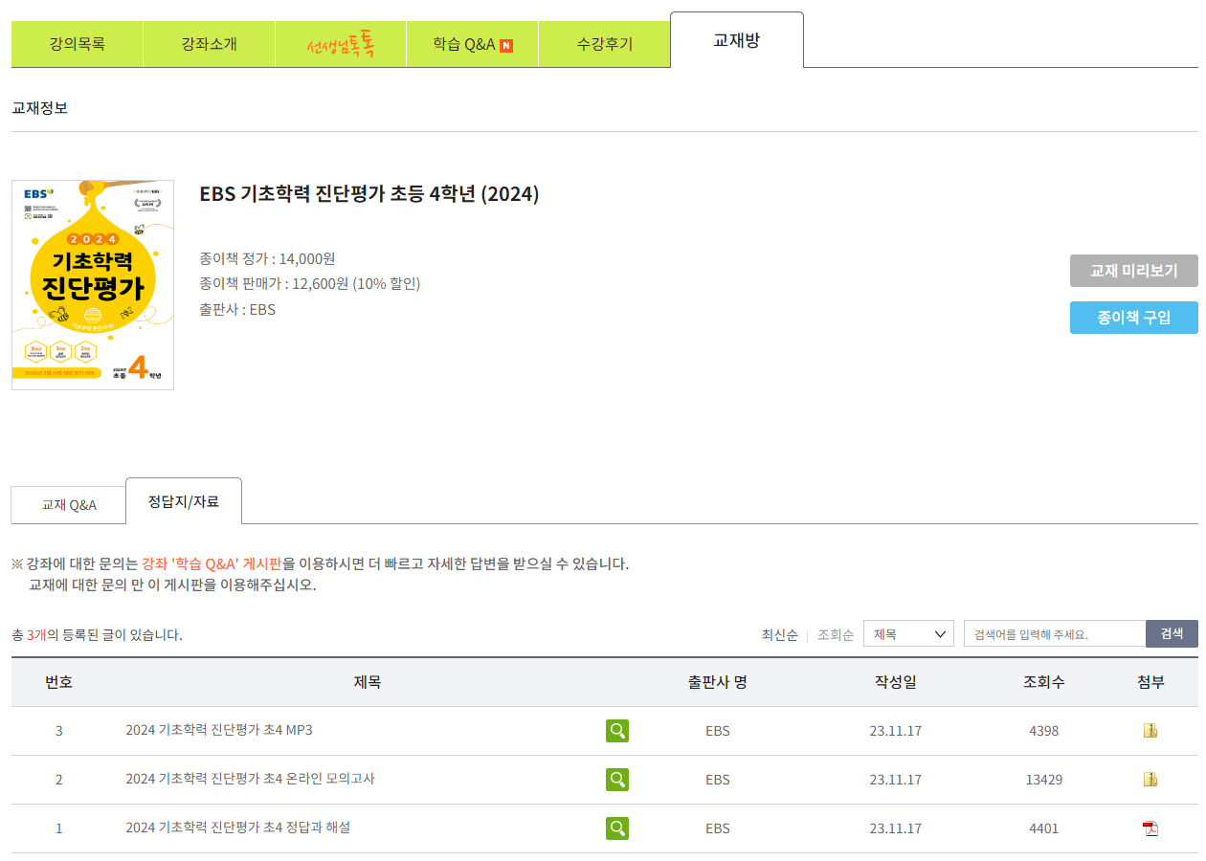Download zip attachment of 온라인 모의고사 row
The width and height of the screenshot is (1206, 861).
click(x=1150, y=780)
